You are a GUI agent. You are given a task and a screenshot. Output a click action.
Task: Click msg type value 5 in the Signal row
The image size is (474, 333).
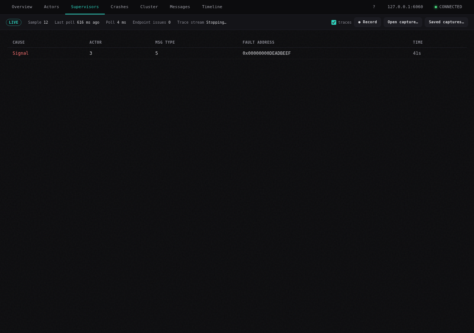point(157,53)
